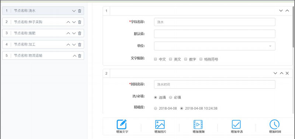
Task: Move node 加工 up
Action: [68, 44]
